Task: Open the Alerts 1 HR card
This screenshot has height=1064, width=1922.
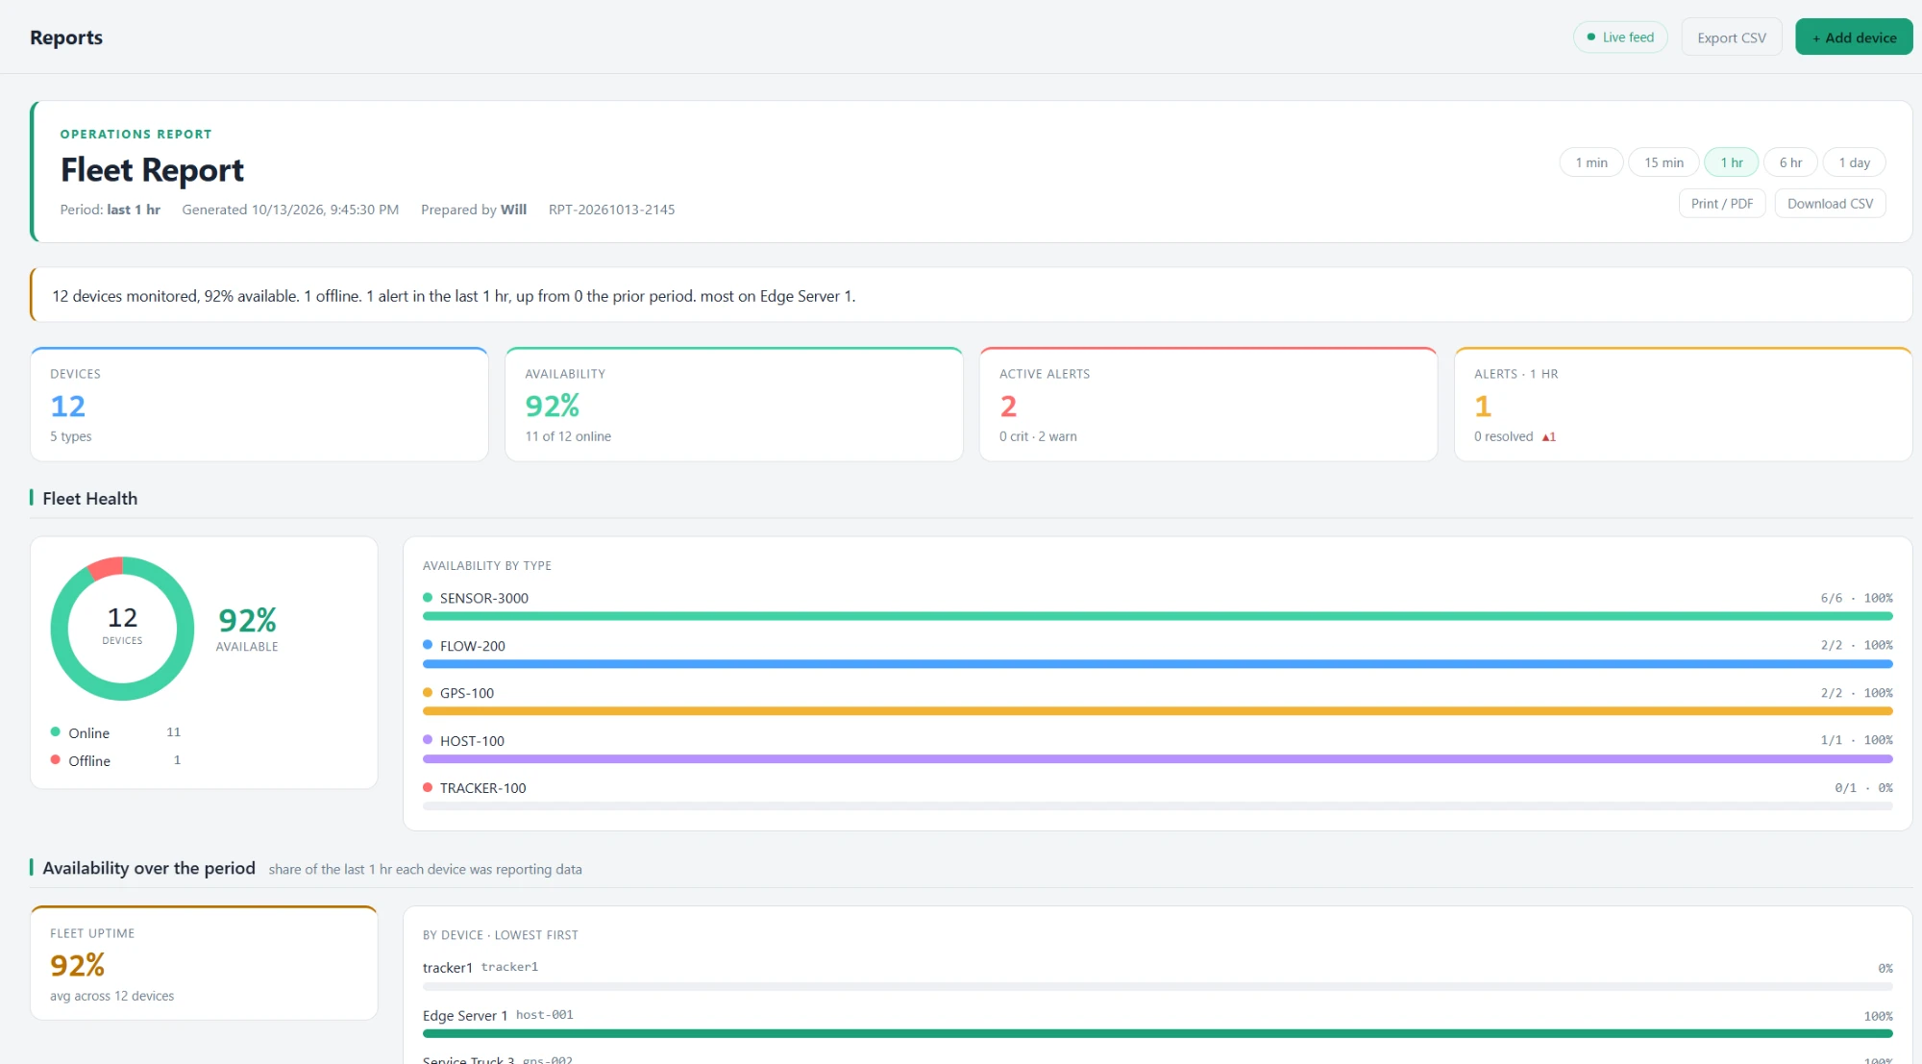Action: tap(1683, 405)
